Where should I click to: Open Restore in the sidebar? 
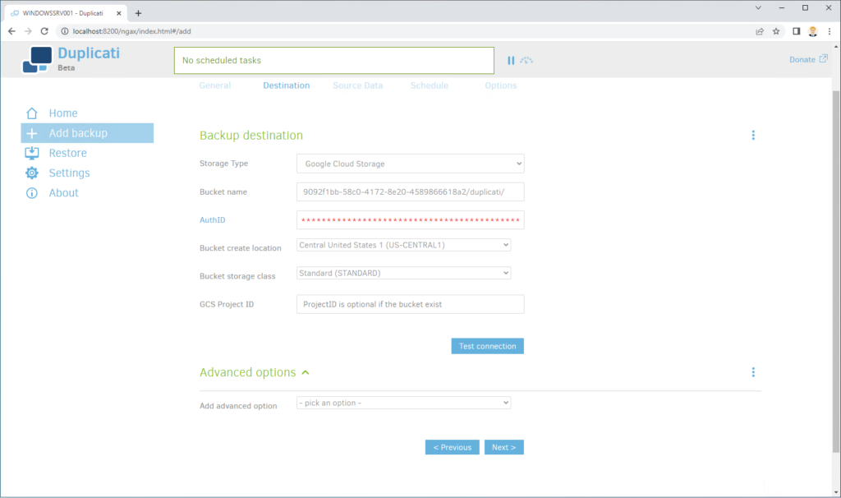67,153
